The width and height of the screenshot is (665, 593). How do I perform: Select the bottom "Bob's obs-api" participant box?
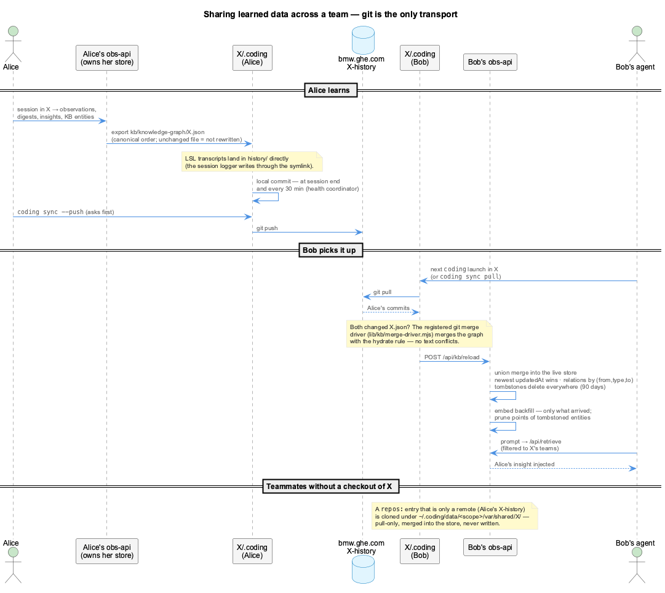[490, 547]
